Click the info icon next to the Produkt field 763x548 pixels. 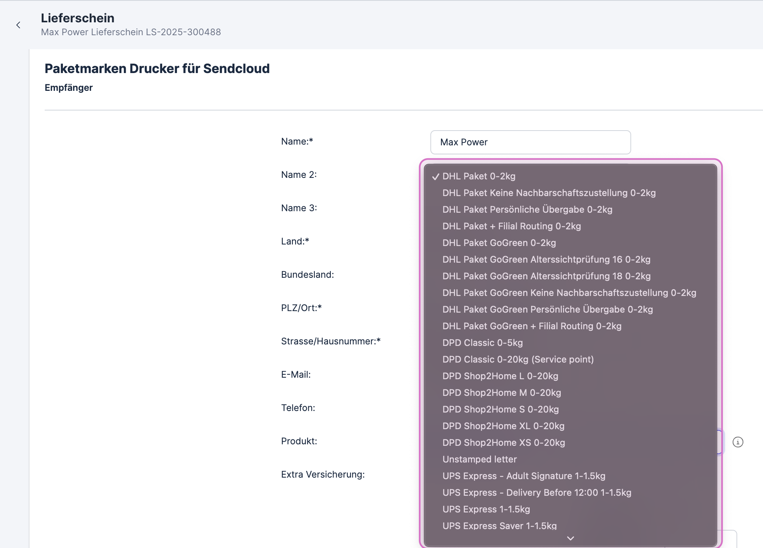coord(737,441)
